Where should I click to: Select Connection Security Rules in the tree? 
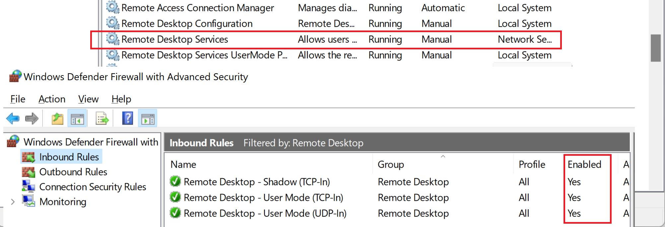pyautogui.click(x=93, y=187)
